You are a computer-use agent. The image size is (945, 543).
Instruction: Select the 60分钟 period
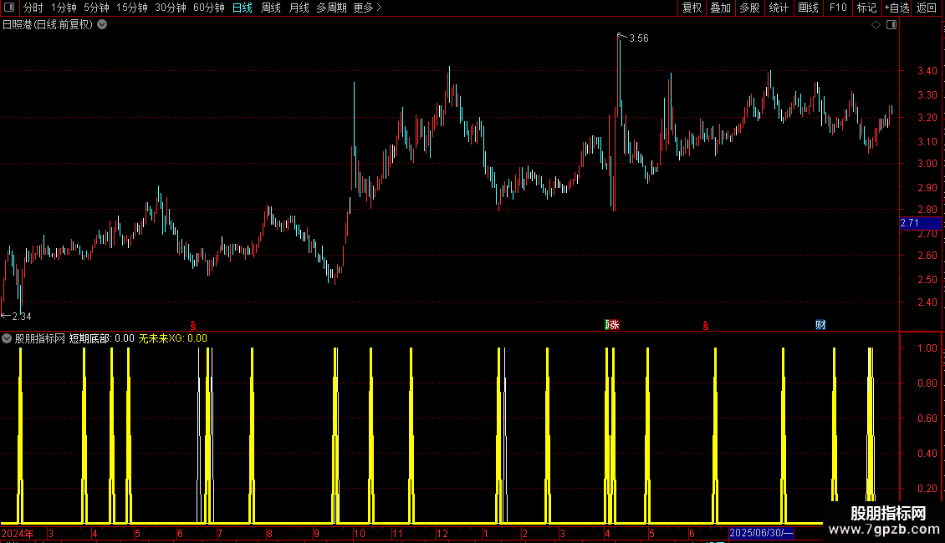tap(209, 8)
